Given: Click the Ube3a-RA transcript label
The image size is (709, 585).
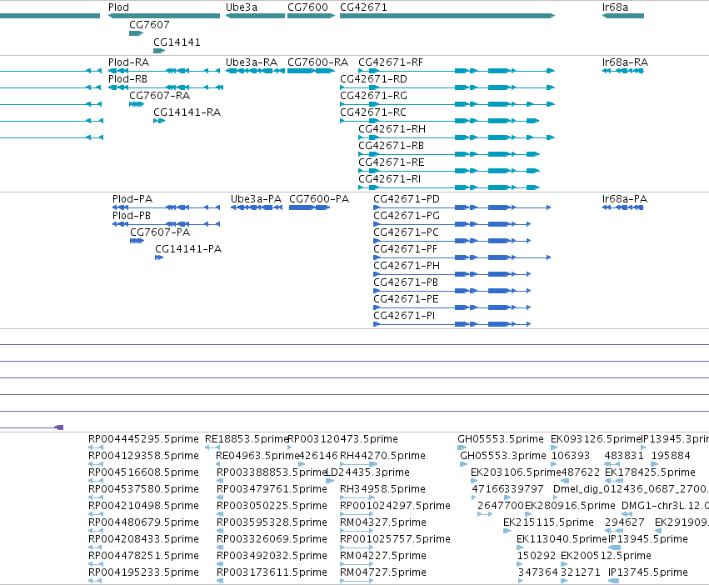Looking at the screenshot, I should click(x=252, y=62).
